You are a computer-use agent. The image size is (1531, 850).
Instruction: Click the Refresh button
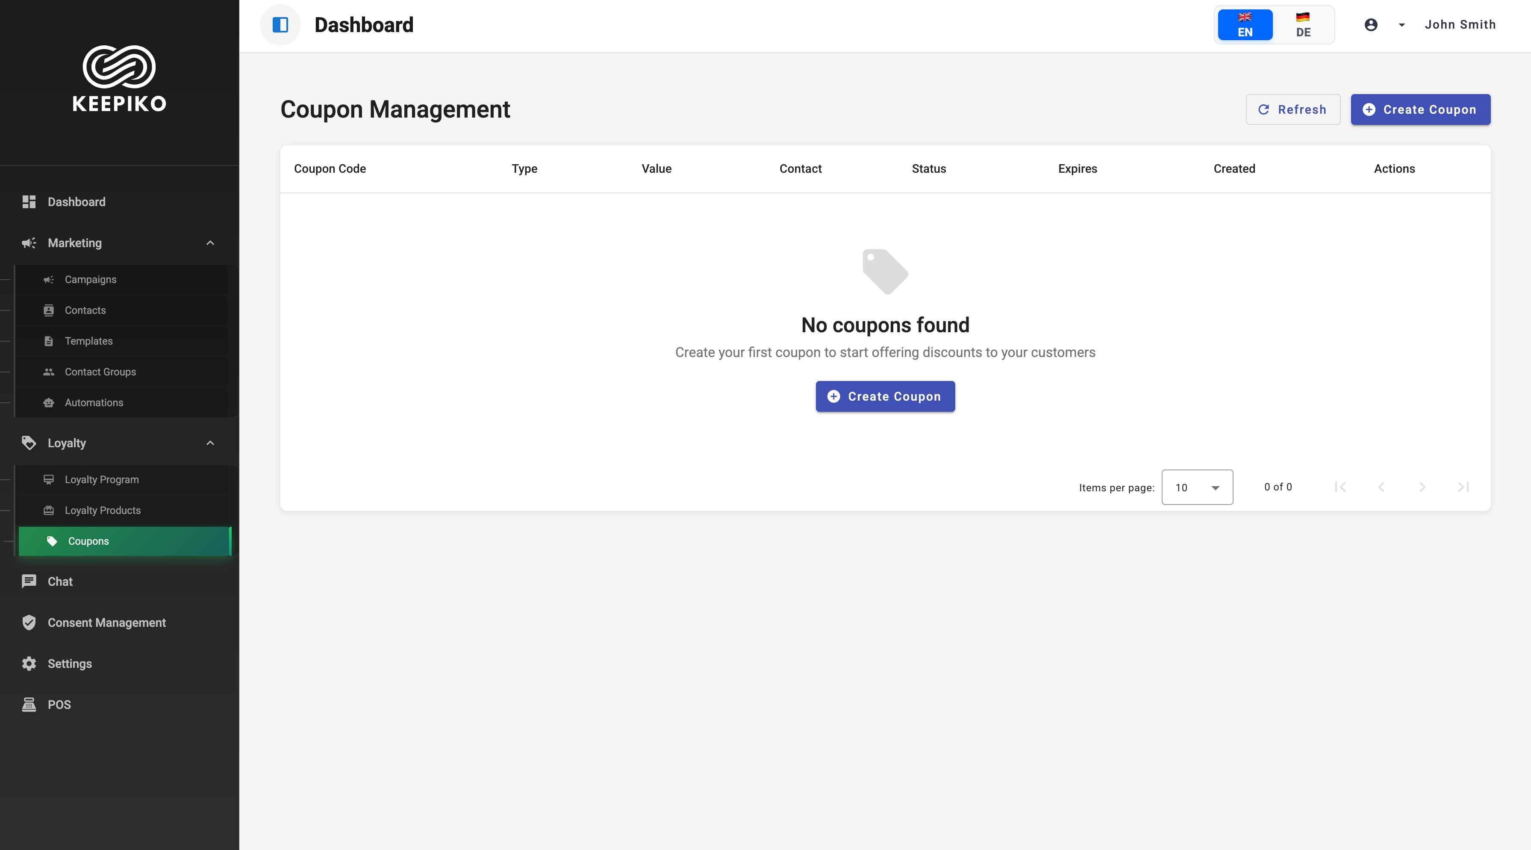pos(1292,109)
